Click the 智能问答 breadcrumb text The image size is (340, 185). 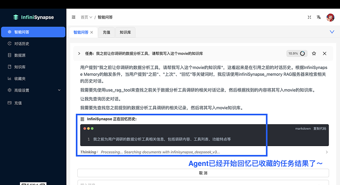105,17
